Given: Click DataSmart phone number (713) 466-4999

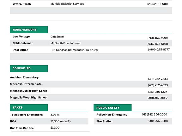Looking at the screenshot, I should [x=157, y=38].
